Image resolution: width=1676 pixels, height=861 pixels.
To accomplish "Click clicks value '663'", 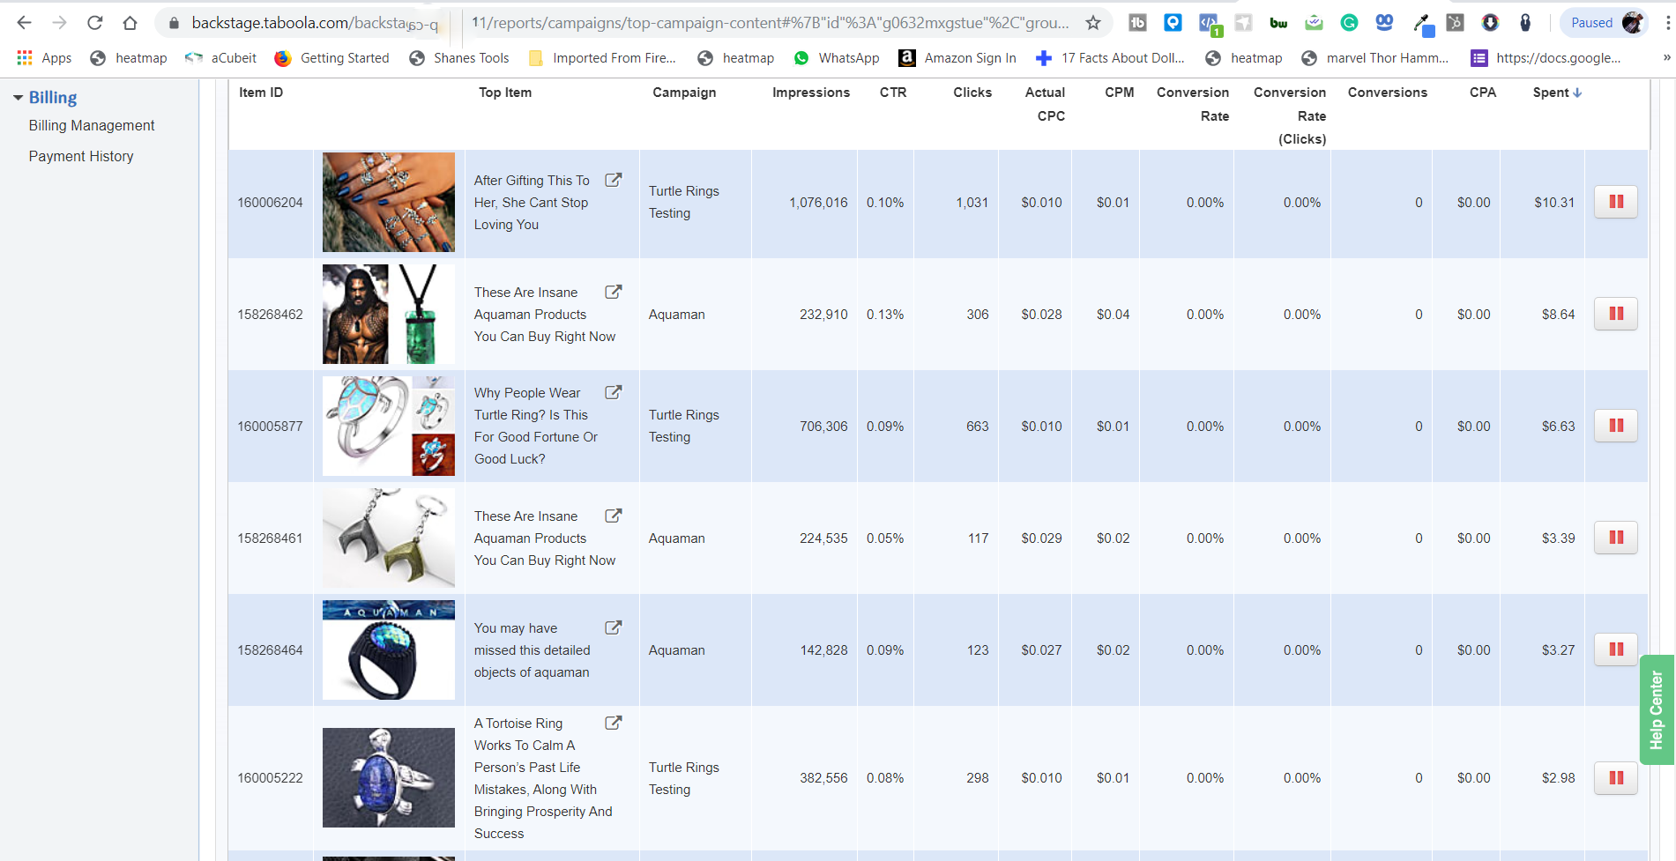I will click(x=978, y=427).
